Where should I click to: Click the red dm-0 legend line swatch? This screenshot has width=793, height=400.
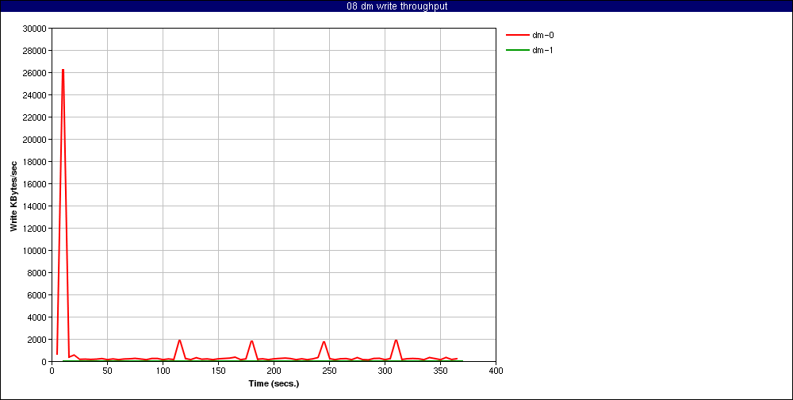516,35
